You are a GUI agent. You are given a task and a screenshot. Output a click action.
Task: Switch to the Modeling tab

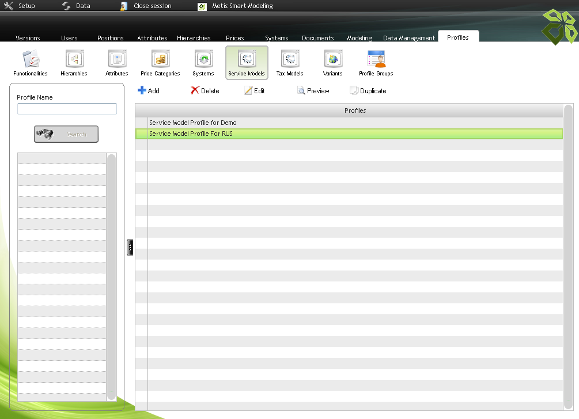tap(359, 37)
